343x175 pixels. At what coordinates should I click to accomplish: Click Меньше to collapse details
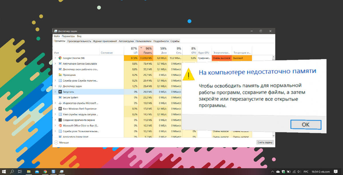coord(61,142)
